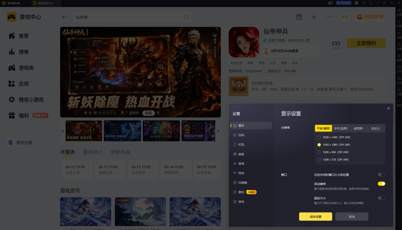Click the 取消 button in settings
Image resolution: width=402 pixels, height=230 pixels.
(x=352, y=217)
